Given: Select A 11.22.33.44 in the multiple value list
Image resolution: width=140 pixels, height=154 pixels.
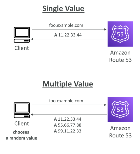Looking at the screenshot, I should coord(68,119).
